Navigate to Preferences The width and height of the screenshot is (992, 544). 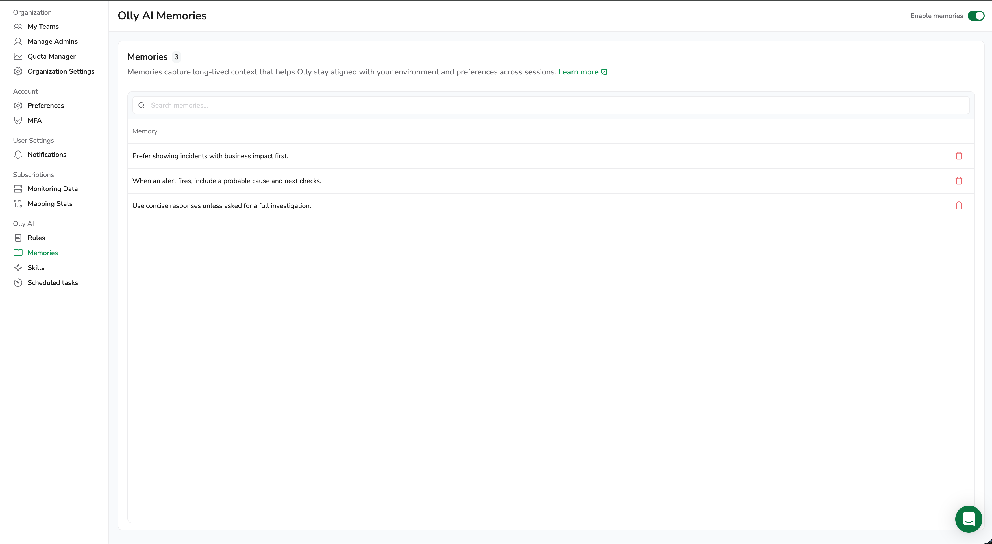(45, 106)
